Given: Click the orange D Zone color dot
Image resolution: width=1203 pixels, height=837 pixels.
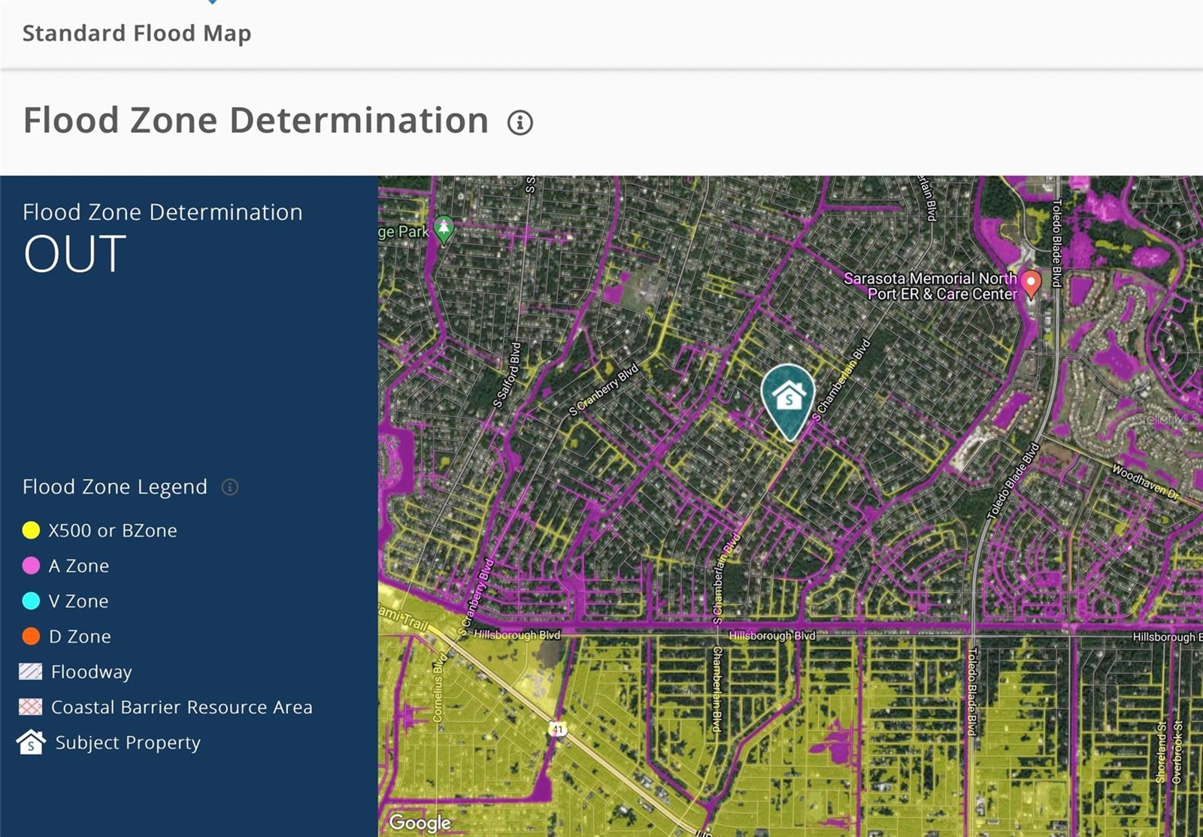Looking at the screenshot, I should 31,636.
